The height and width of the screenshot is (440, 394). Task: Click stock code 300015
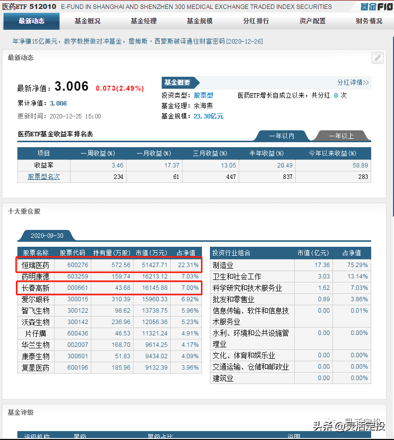[x=77, y=299]
